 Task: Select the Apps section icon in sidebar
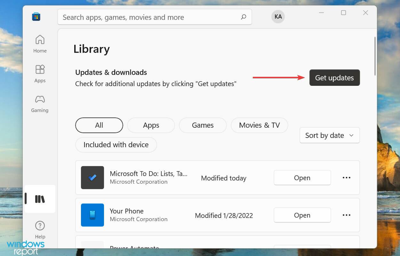[x=40, y=73]
